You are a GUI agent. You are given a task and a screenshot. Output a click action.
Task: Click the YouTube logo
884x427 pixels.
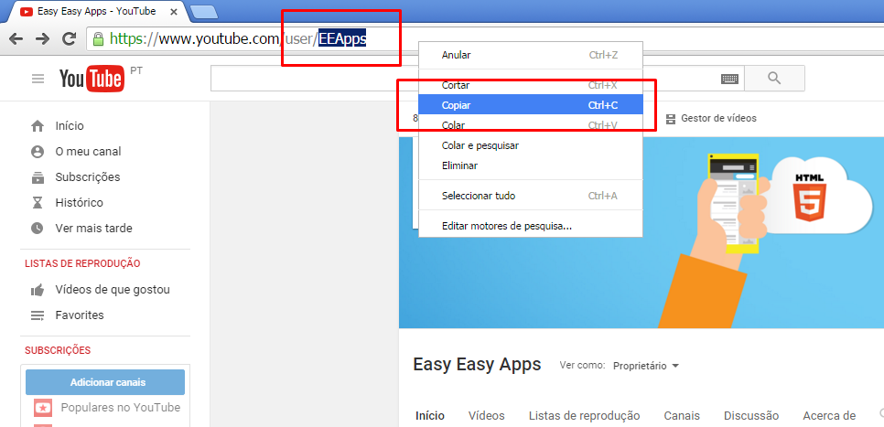click(92, 79)
